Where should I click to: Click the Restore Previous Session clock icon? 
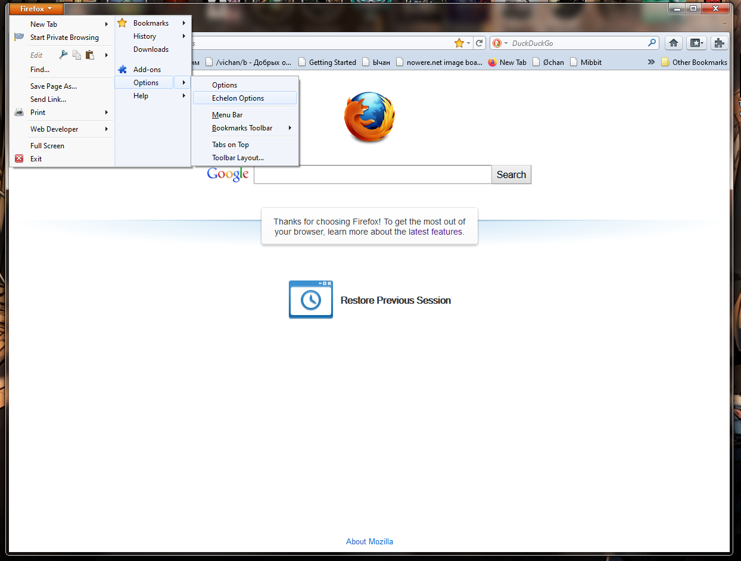click(x=311, y=300)
